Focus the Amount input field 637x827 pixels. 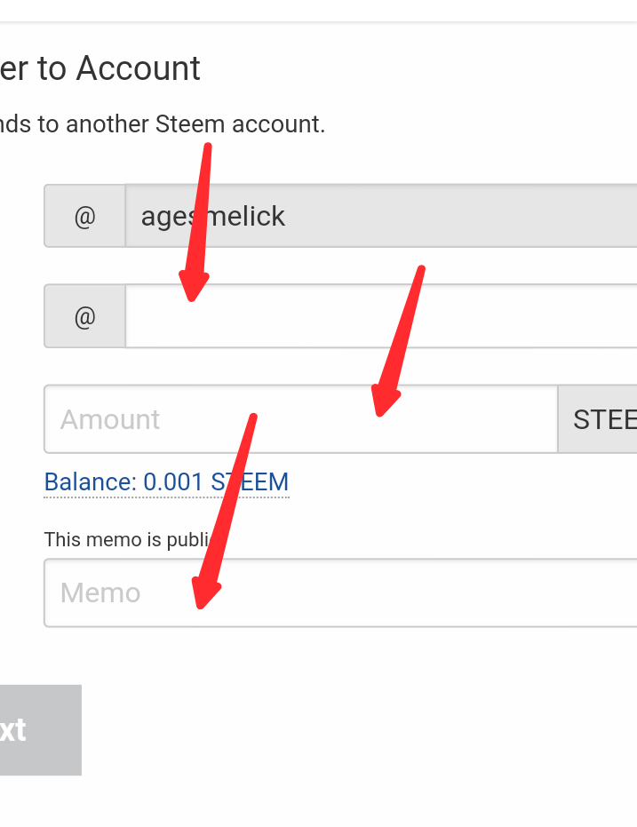tap(301, 419)
